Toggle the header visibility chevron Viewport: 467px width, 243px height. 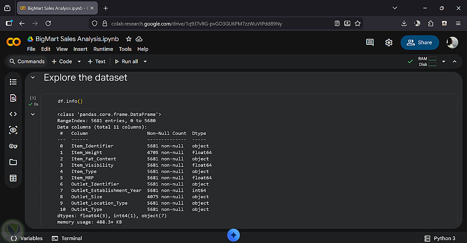pos(454,62)
